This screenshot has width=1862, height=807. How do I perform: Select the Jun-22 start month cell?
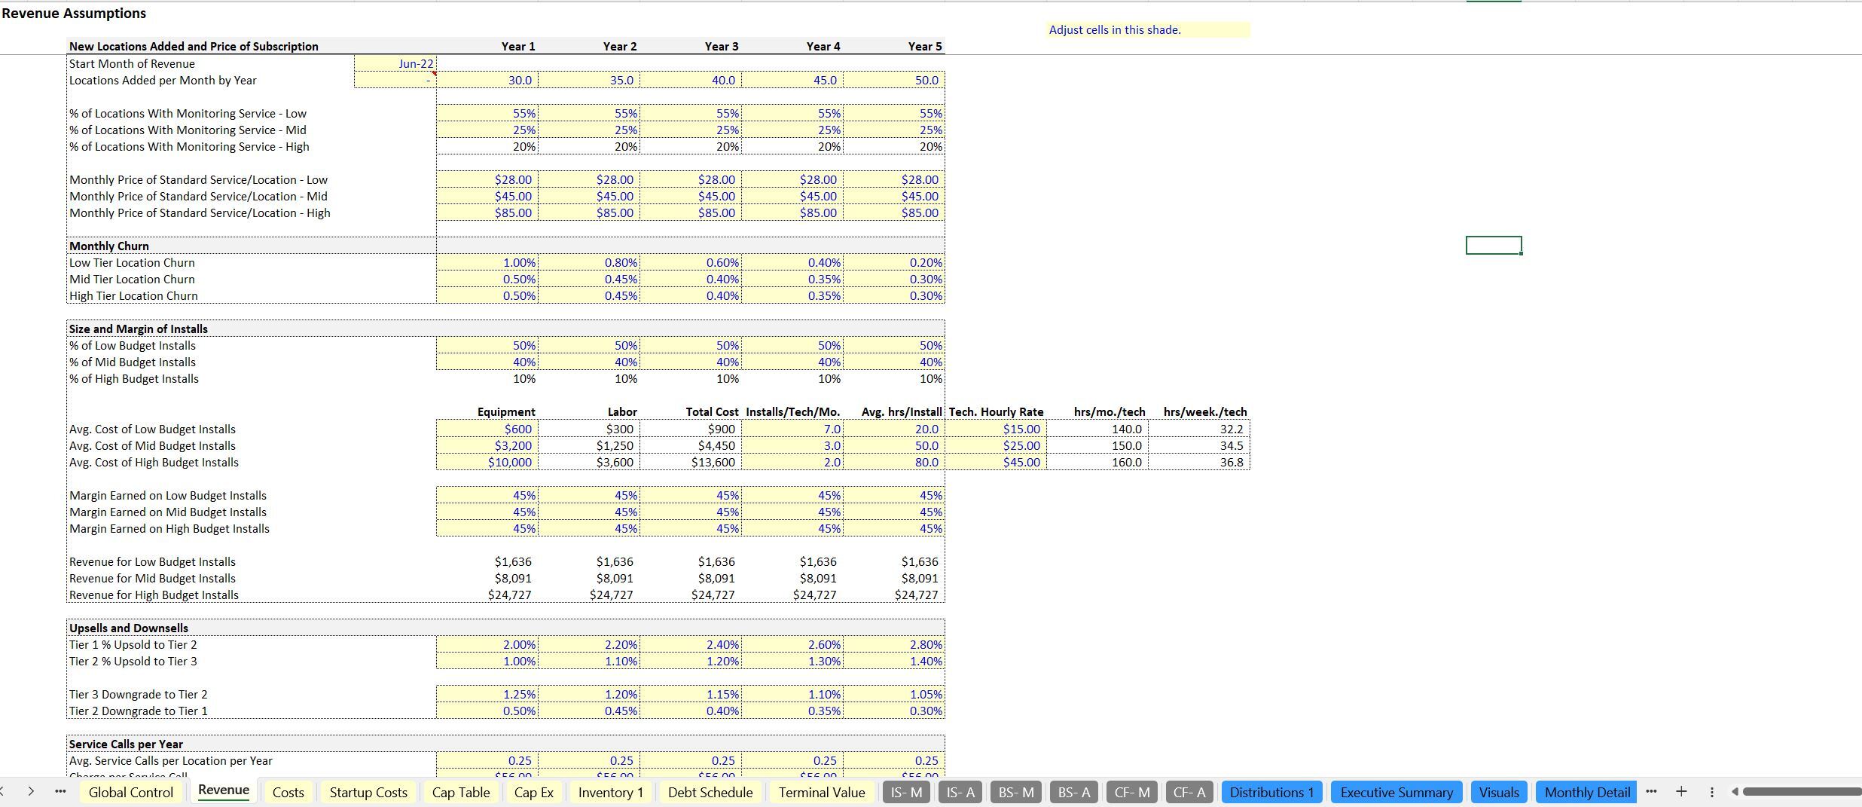395,63
